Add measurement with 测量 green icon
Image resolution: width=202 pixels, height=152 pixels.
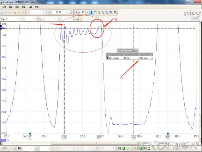click(x=123, y=149)
